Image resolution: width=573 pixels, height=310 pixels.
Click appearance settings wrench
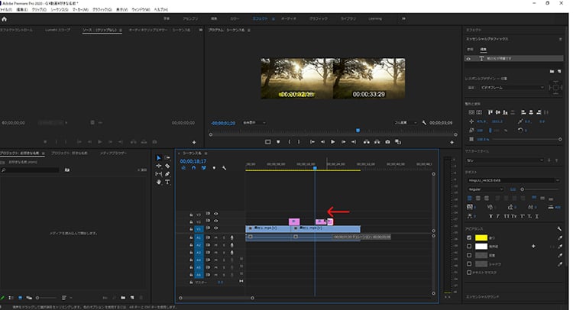pyautogui.click(x=559, y=228)
